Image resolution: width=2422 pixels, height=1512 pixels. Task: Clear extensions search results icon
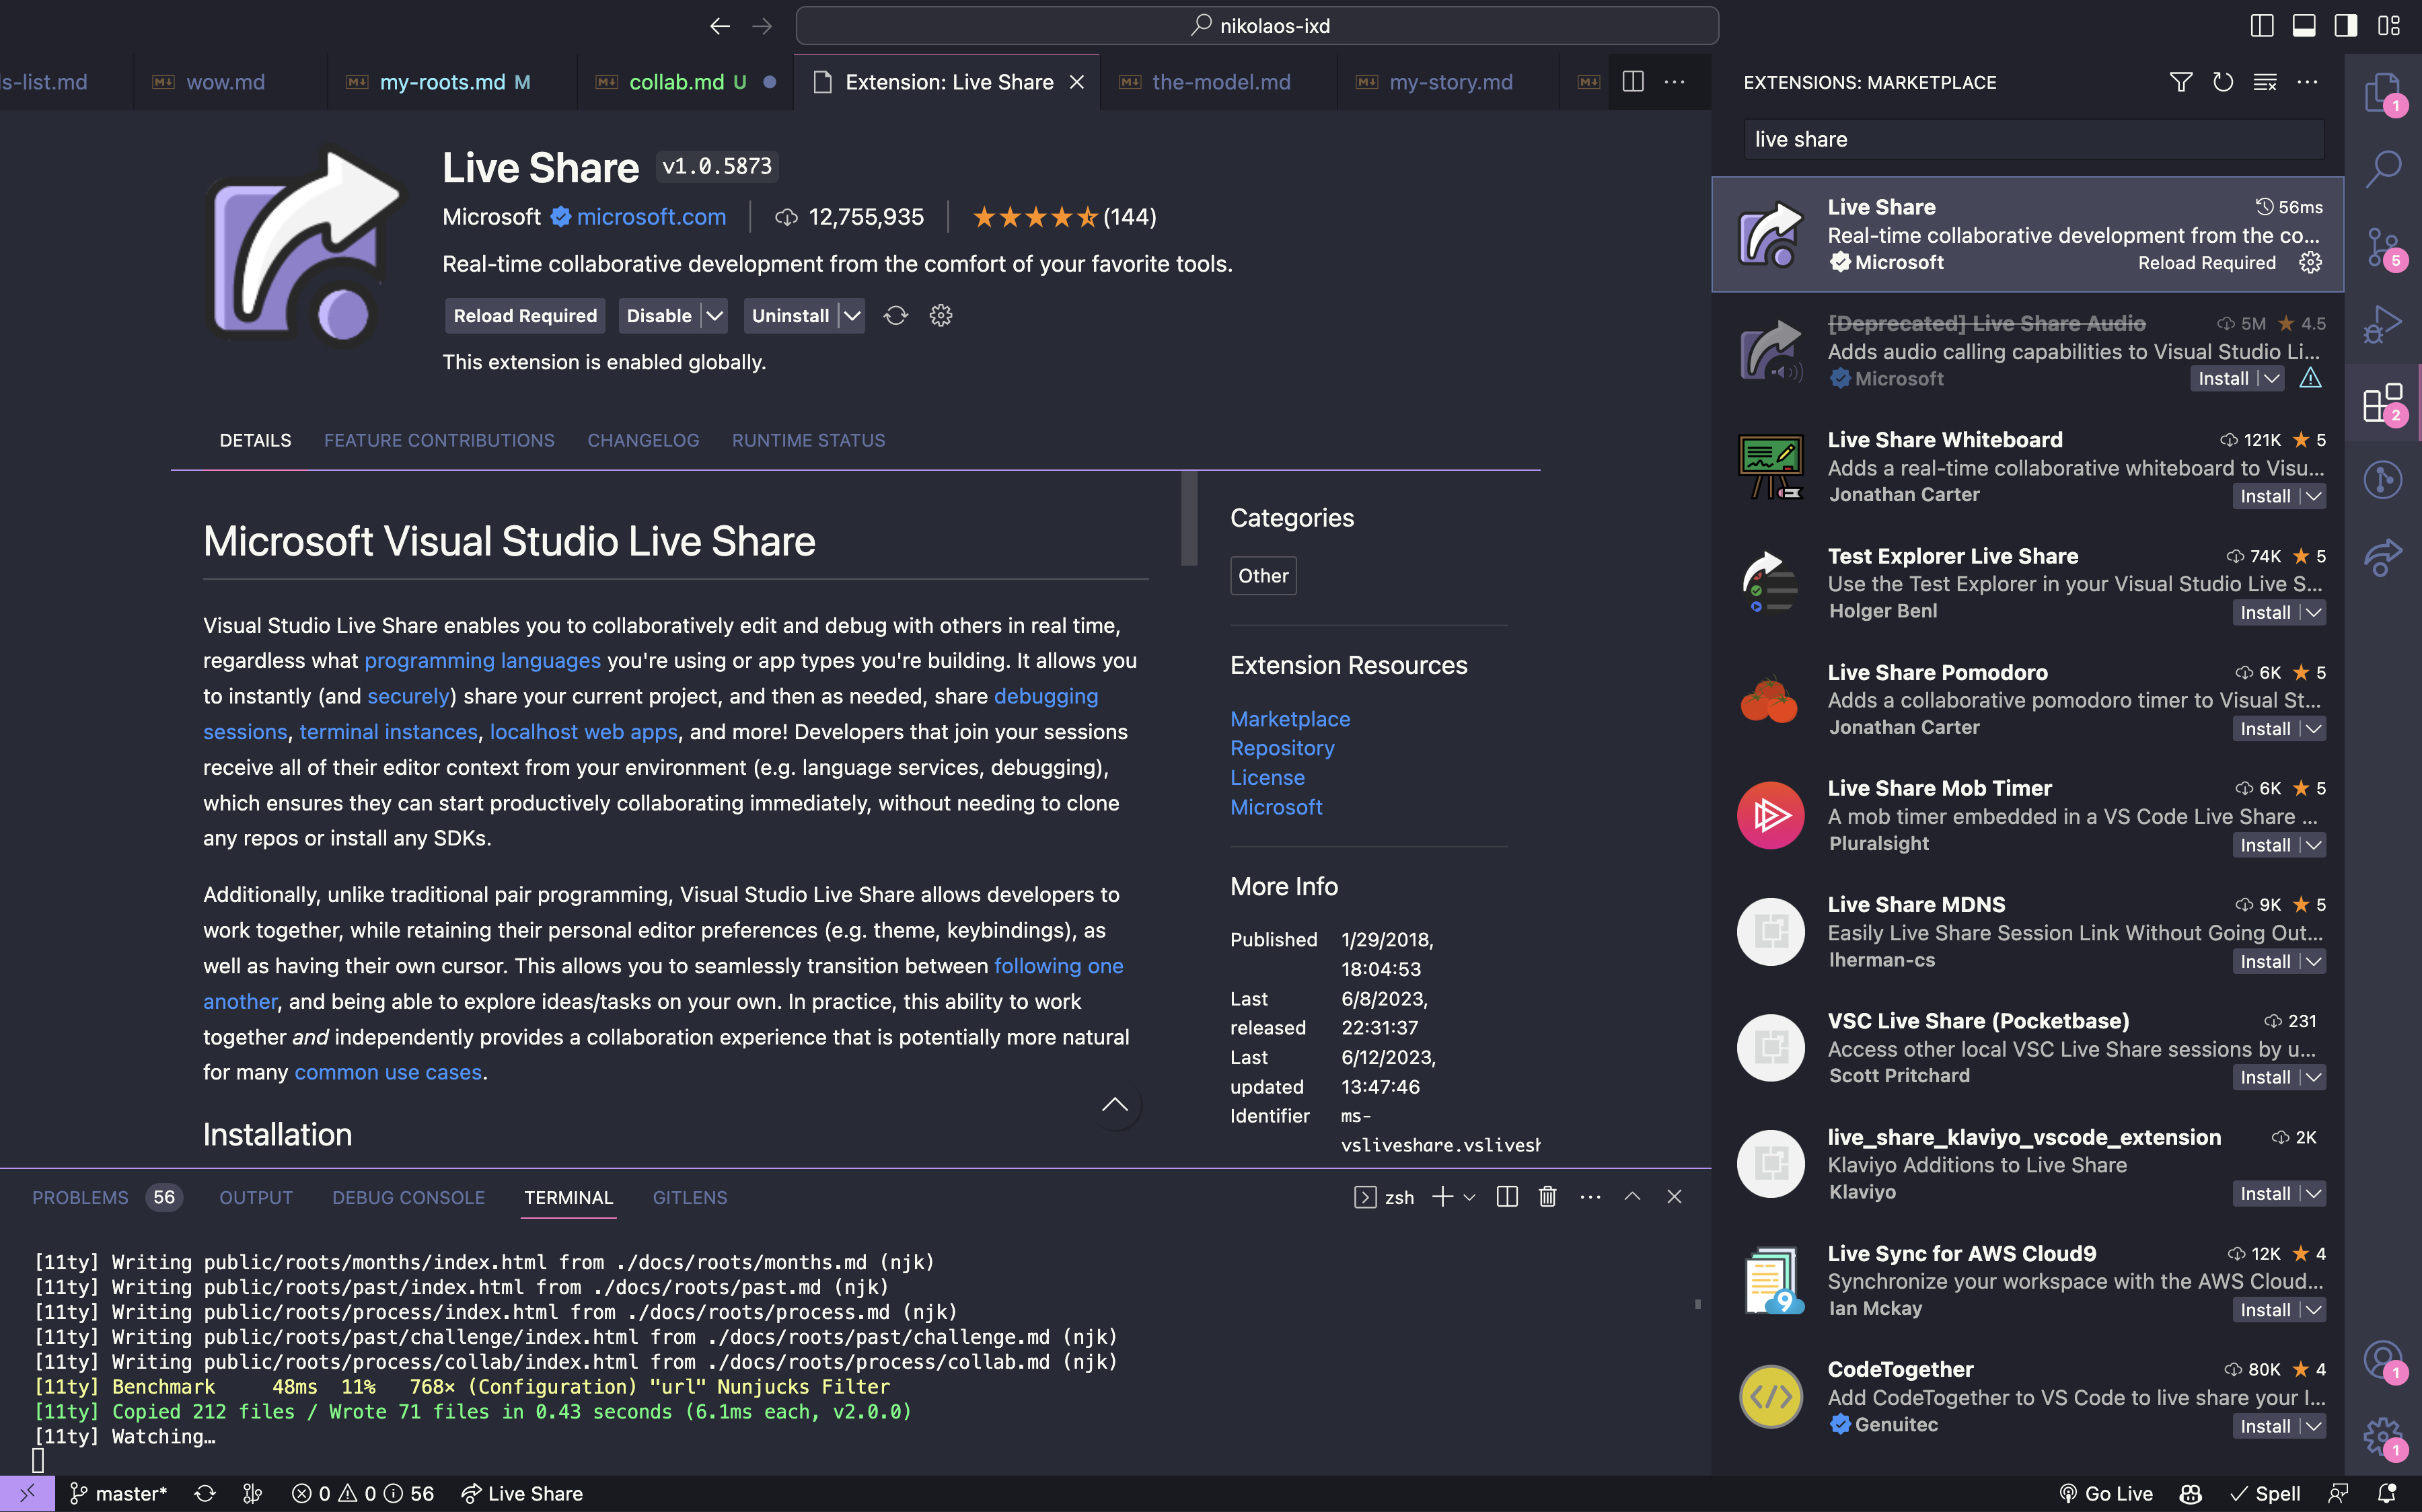2265,82
